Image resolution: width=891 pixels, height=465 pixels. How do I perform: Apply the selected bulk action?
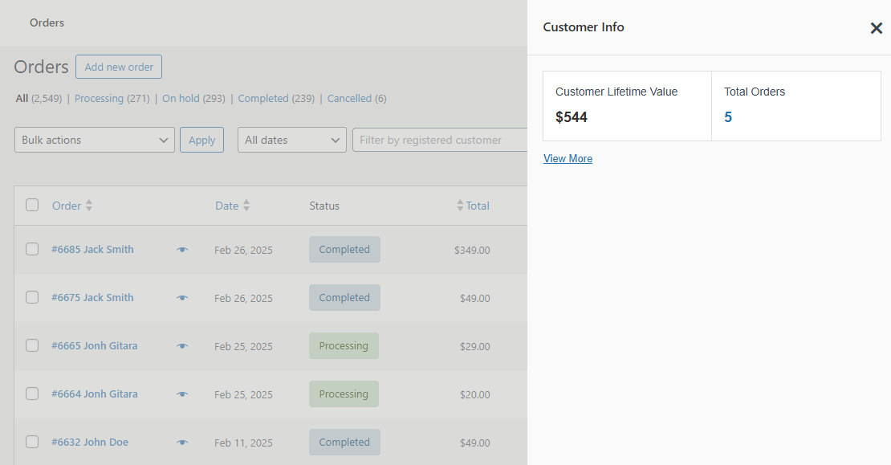pyautogui.click(x=201, y=140)
